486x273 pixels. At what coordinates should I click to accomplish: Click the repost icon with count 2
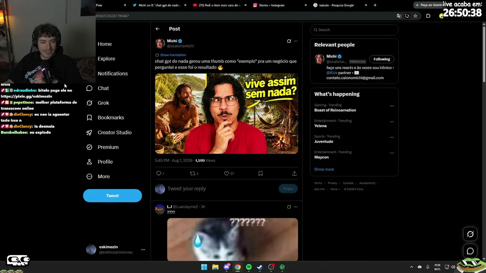[193, 173]
